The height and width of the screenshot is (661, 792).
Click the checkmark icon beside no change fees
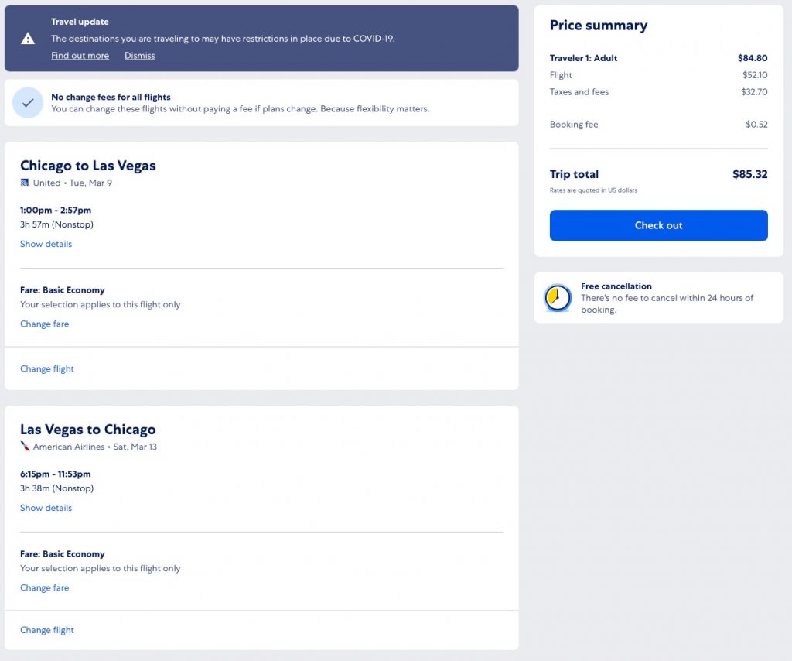28,103
